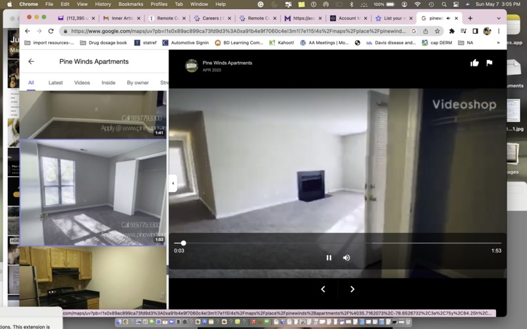Image resolution: width=527 pixels, height=329 pixels.
Task: Switch to the Videos tab
Action: 82,83
